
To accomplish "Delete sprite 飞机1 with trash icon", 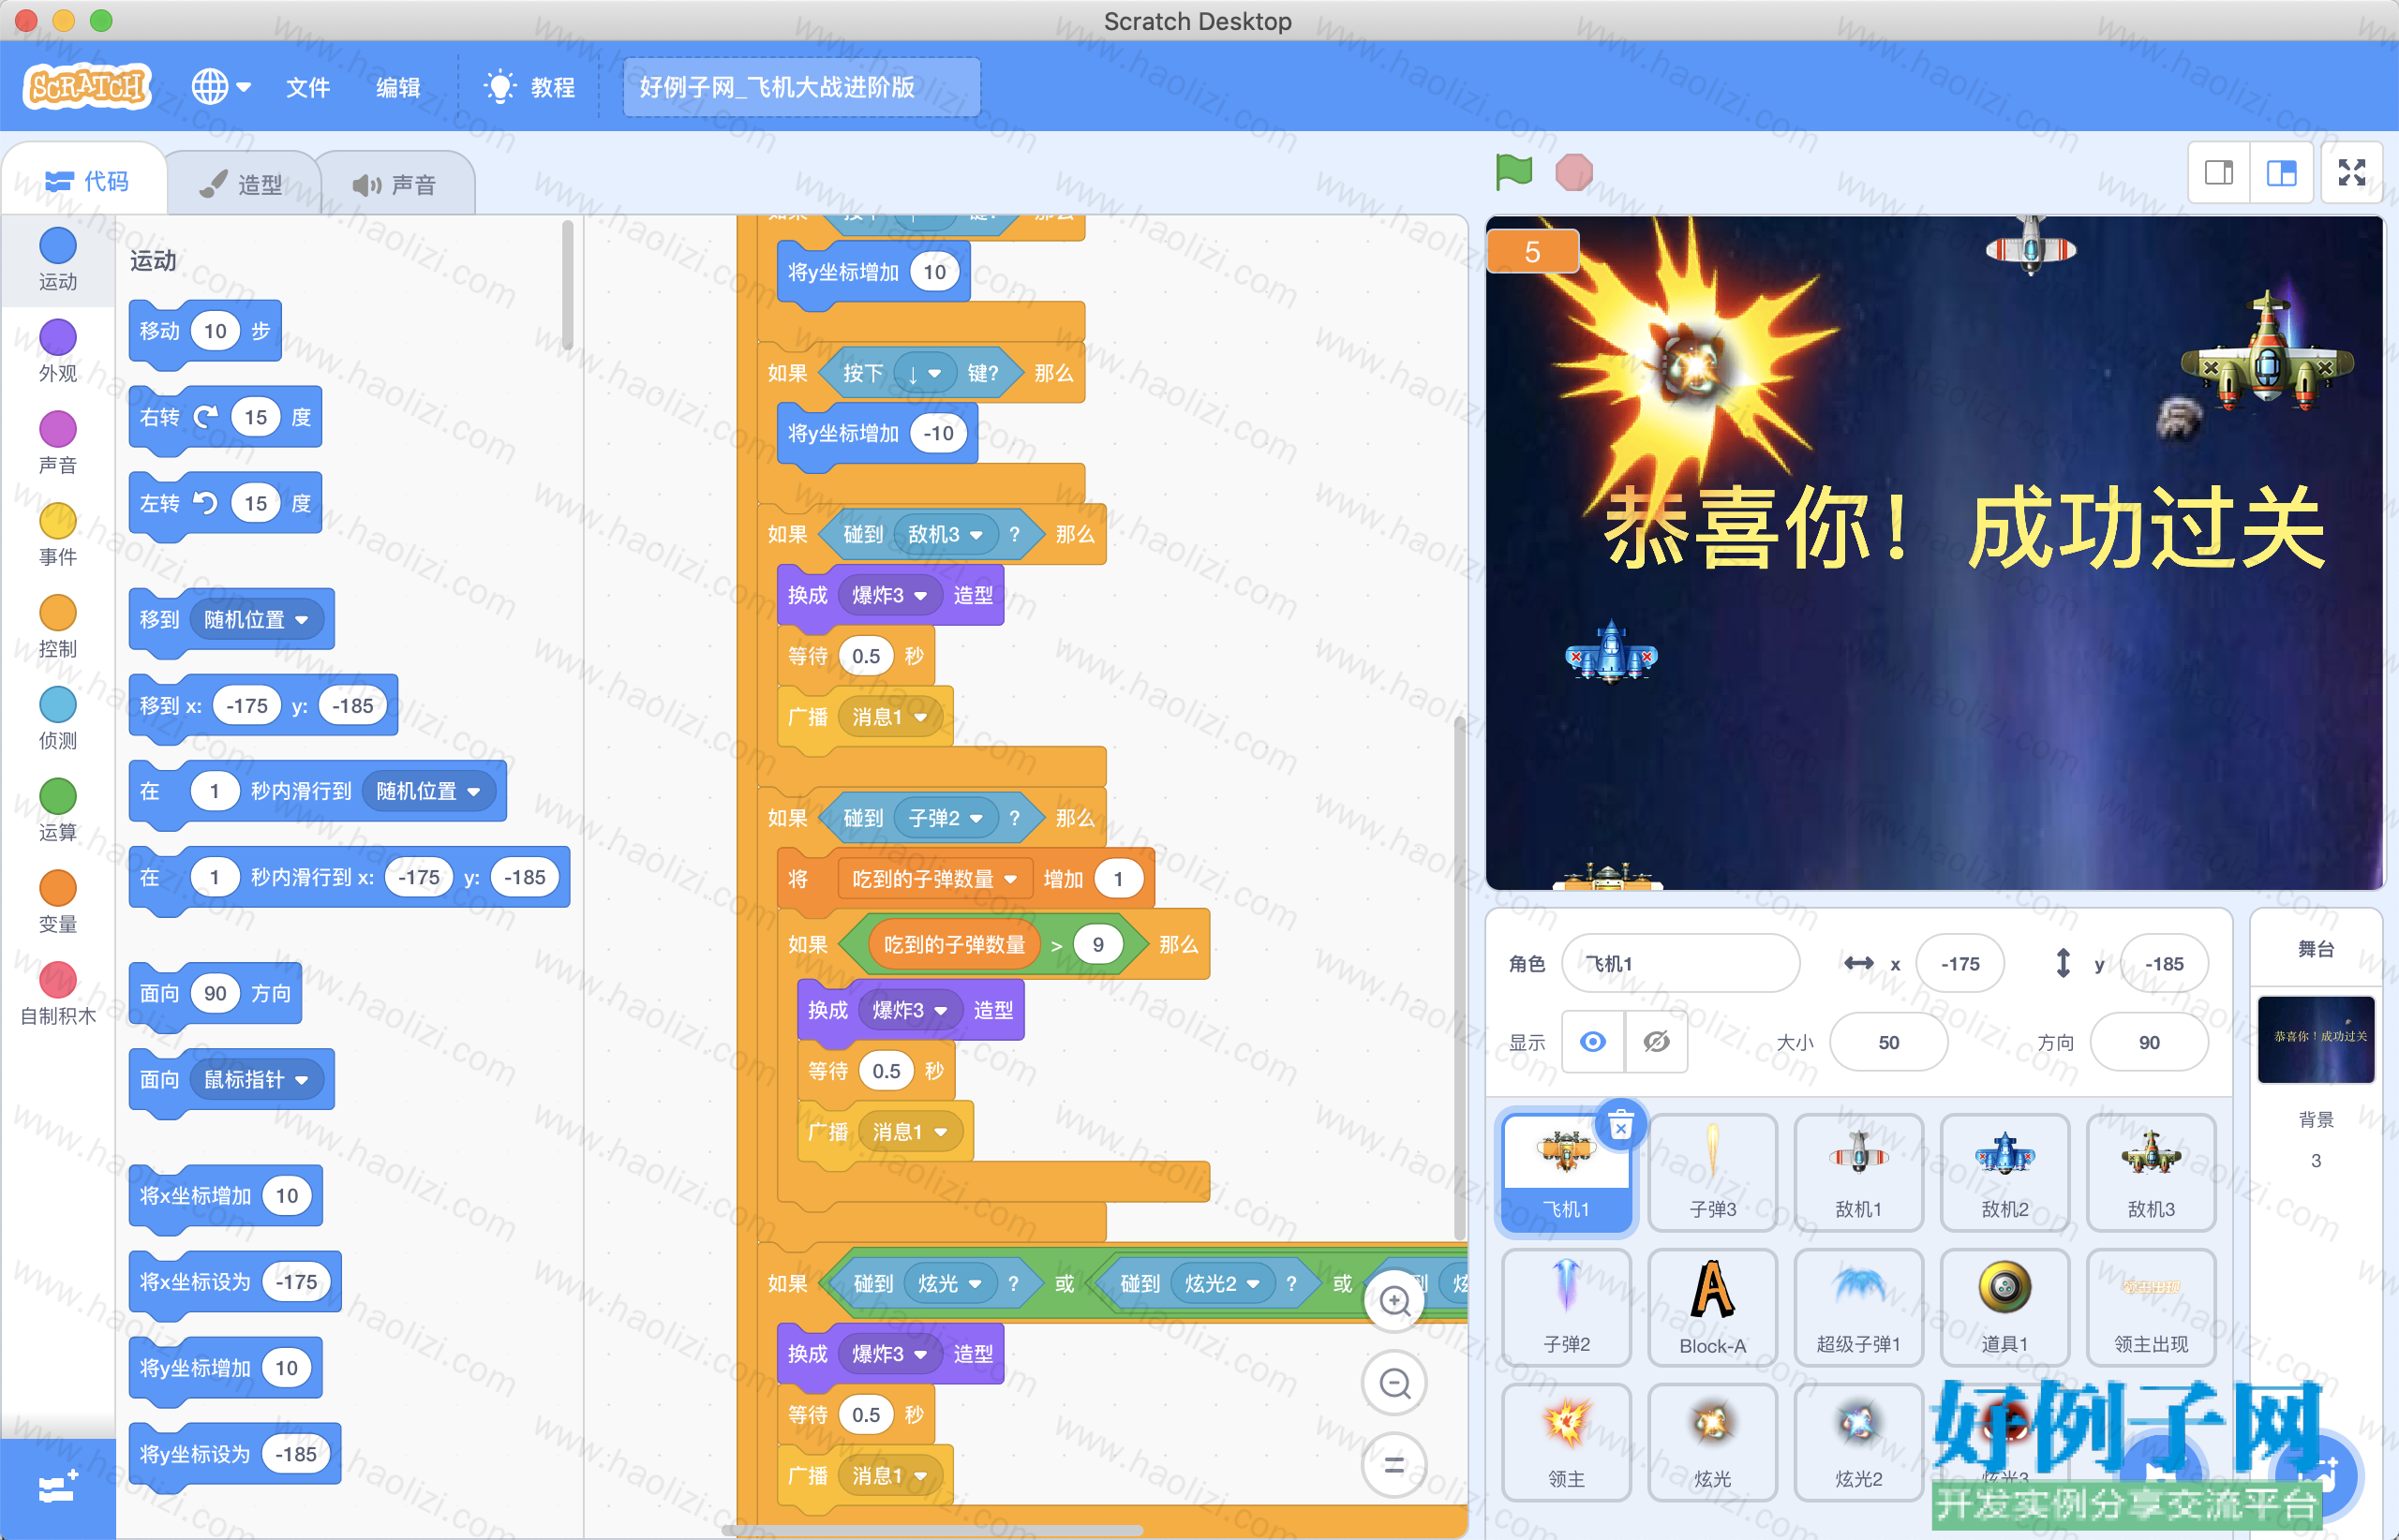I will pos(1620,1126).
